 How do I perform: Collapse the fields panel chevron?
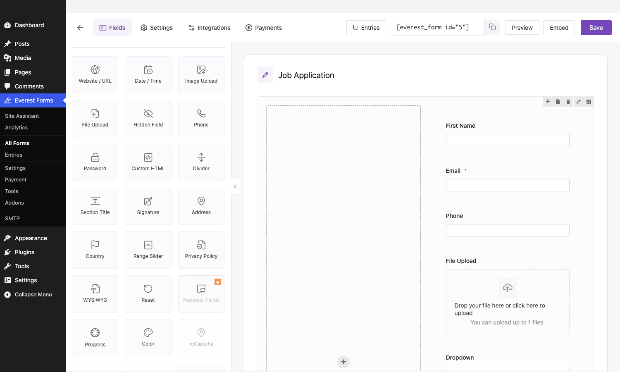click(x=235, y=186)
